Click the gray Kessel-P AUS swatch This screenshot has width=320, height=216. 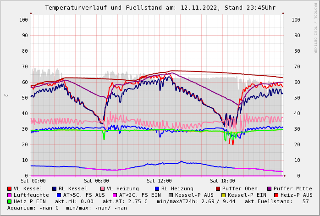[x=170, y=195]
